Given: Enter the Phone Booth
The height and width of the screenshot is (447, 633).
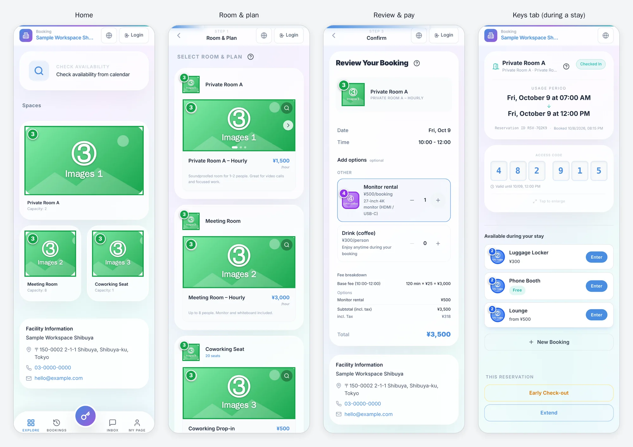Looking at the screenshot, I should click(596, 286).
